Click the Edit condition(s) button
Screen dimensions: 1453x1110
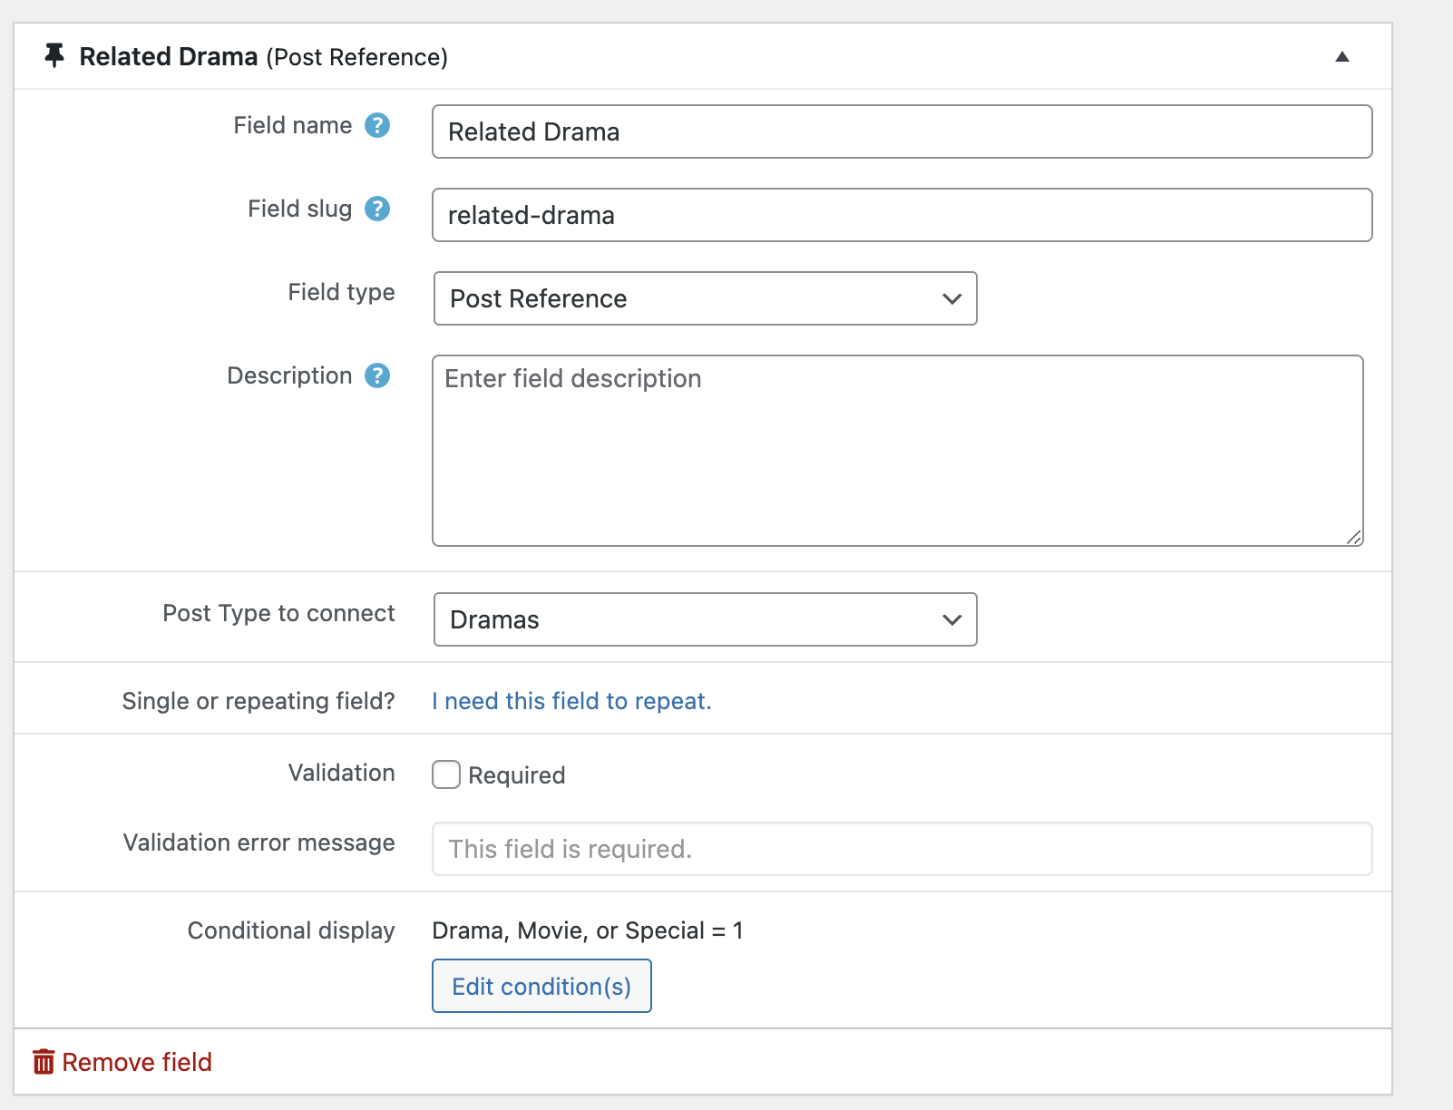(541, 986)
